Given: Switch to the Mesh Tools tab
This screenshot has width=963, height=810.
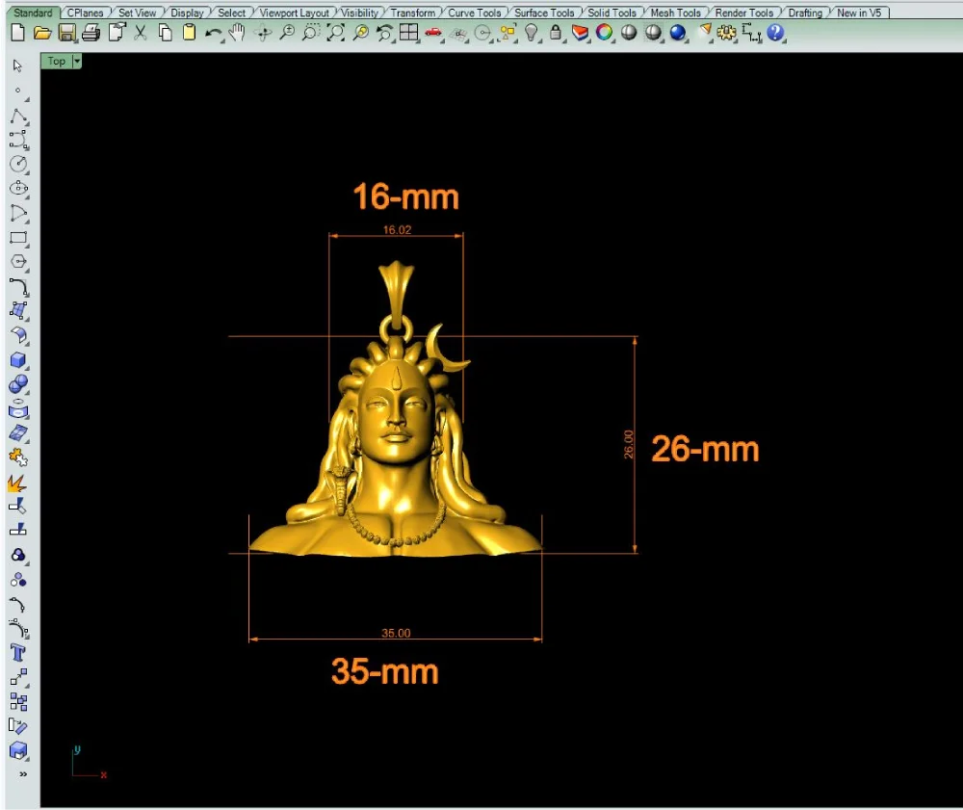Looking at the screenshot, I should (676, 13).
